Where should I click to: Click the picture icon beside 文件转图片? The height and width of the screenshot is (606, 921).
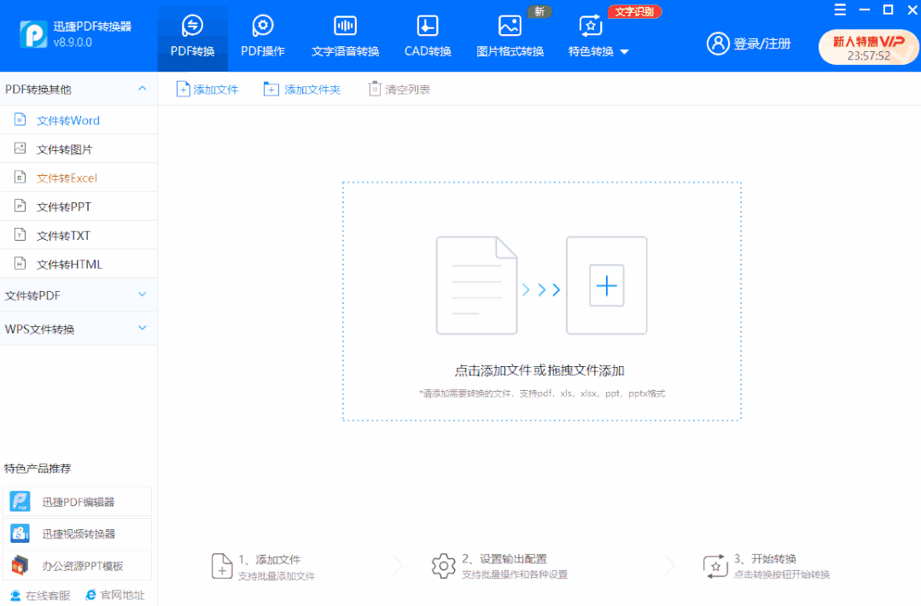pyautogui.click(x=20, y=149)
